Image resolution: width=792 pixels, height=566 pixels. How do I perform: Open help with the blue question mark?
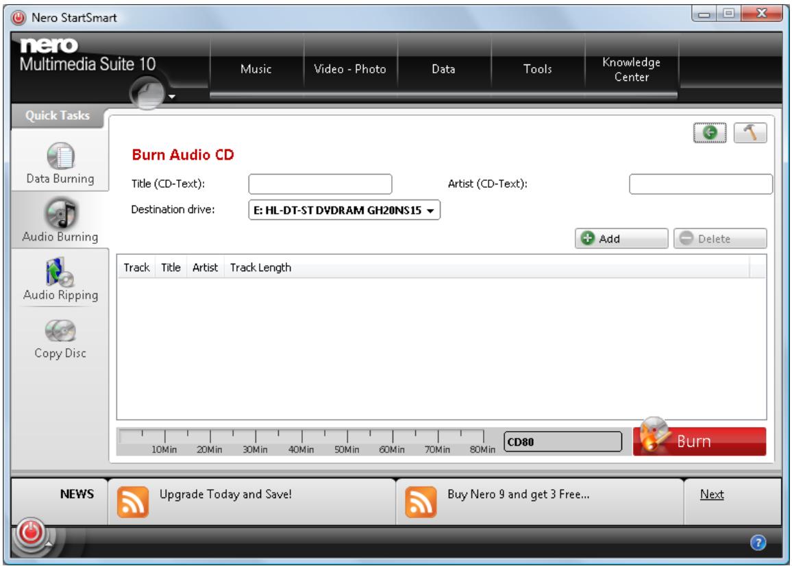click(758, 542)
